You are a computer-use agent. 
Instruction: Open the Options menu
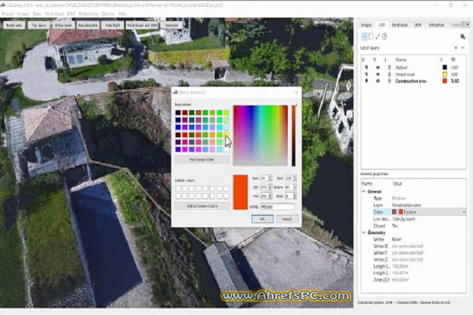tap(108, 14)
